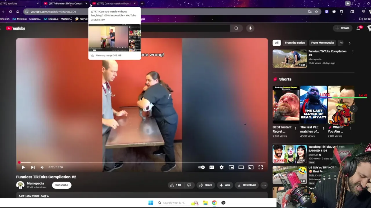Screen dimensions: 371x208
Task: Open options for The last PLE matches short
Action: tap(323, 129)
